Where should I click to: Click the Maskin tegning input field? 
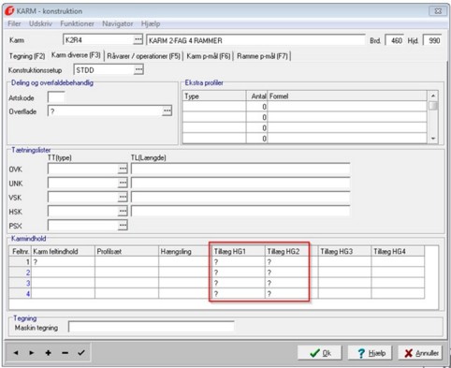152,327
